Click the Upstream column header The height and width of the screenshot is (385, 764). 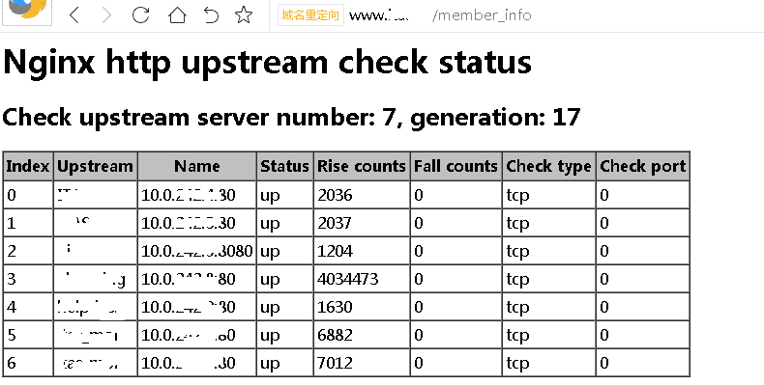pos(95,166)
